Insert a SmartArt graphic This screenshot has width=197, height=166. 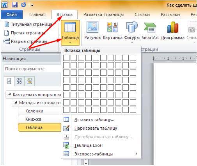(150, 31)
